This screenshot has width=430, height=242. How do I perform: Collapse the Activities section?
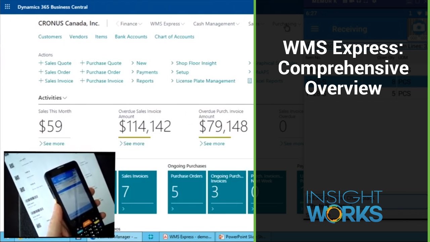coord(53,98)
